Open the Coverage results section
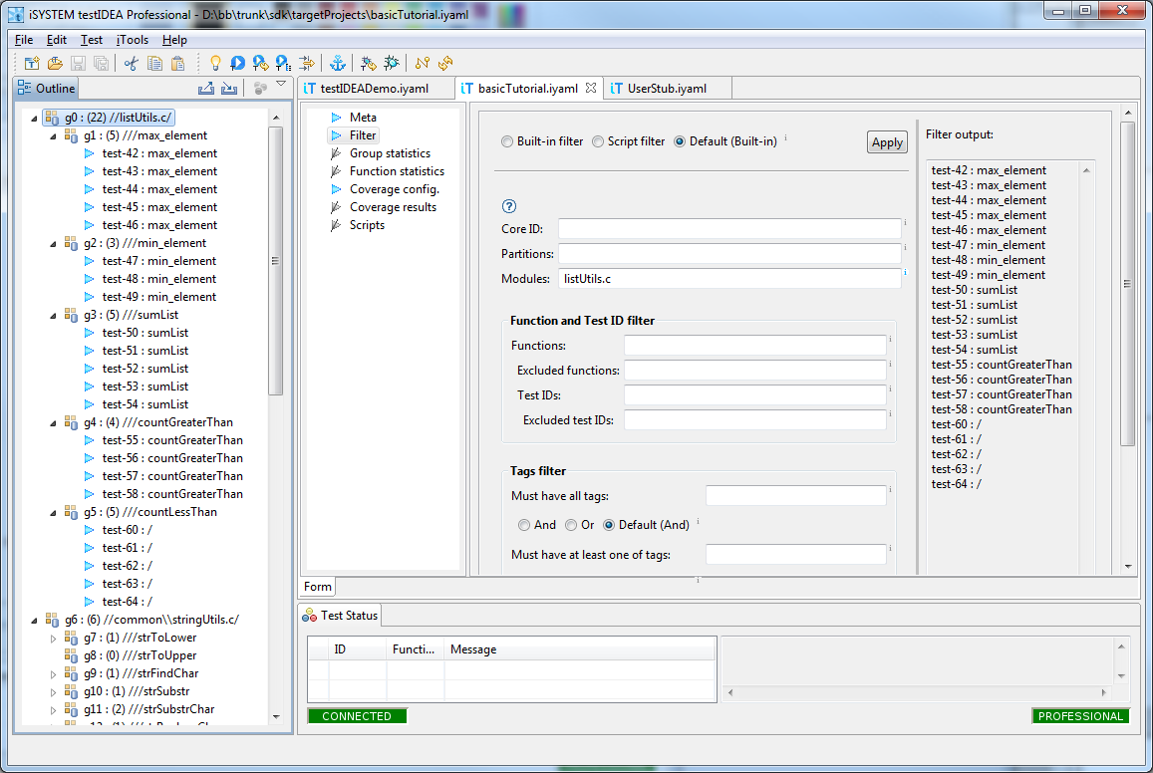The image size is (1153, 773). tap(393, 207)
